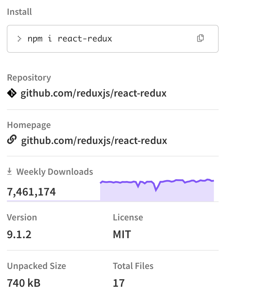Click the Unpacked Size value 740 kB
The image size is (253, 298).
23,283
